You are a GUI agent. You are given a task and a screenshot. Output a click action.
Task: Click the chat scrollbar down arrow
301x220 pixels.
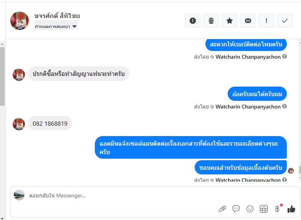tap(298, 178)
